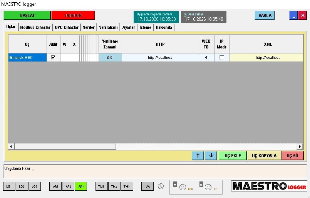
Task: Click the SAKLA button
Action: pos(265,15)
